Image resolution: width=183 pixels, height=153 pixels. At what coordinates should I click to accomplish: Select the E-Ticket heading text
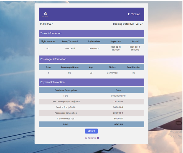pyautogui.click(x=134, y=14)
